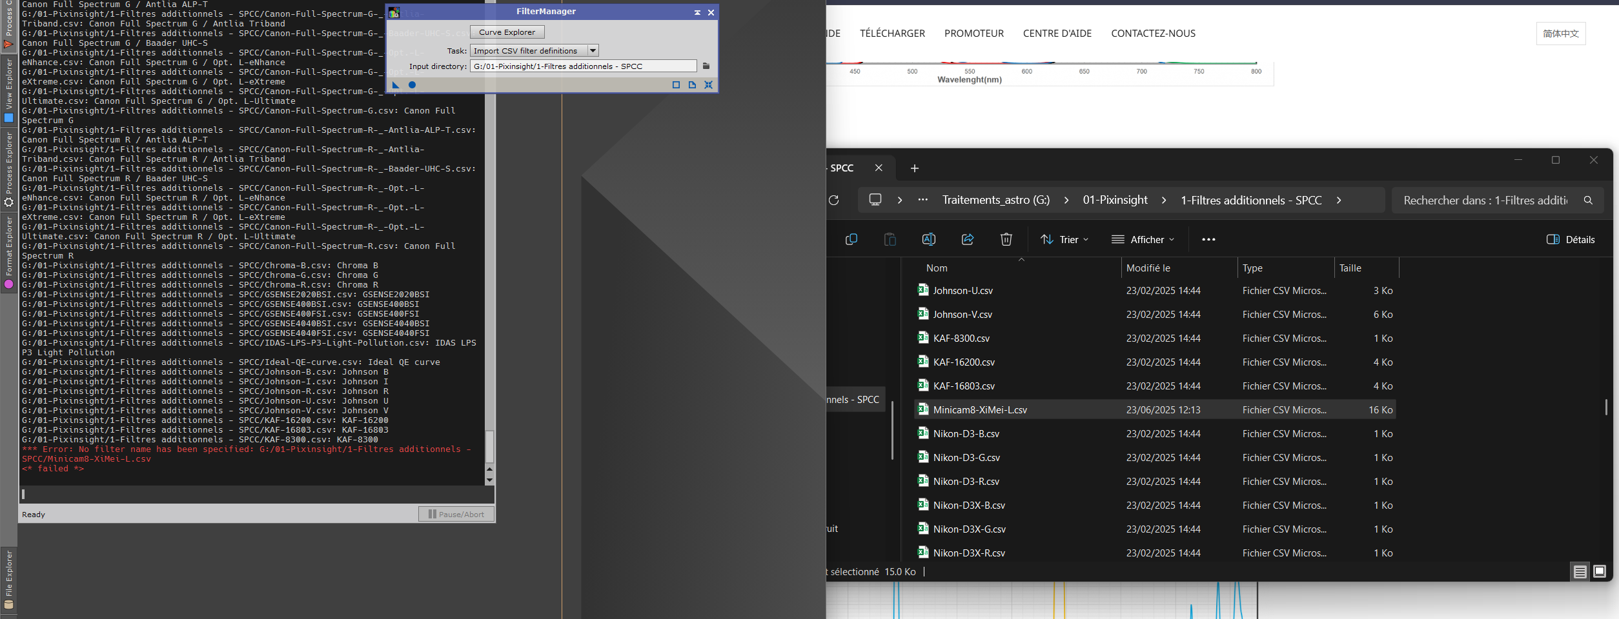Shade the FilterManager window with roll-up icon
The height and width of the screenshot is (619, 1619).
point(697,12)
